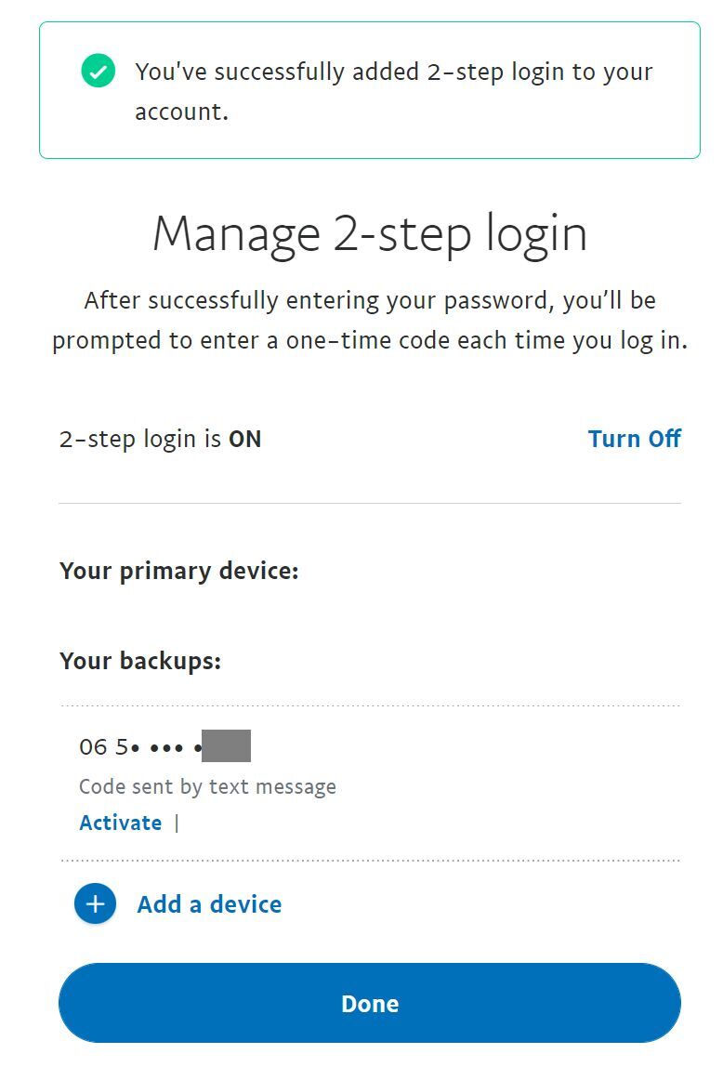
Task: Click the Your primary device label
Action: coord(178,571)
